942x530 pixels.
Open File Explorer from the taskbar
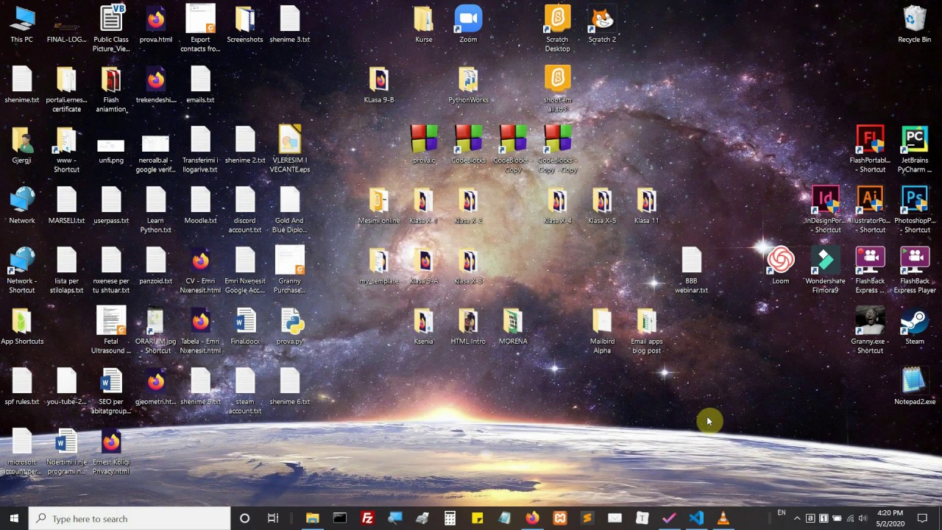click(x=312, y=518)
